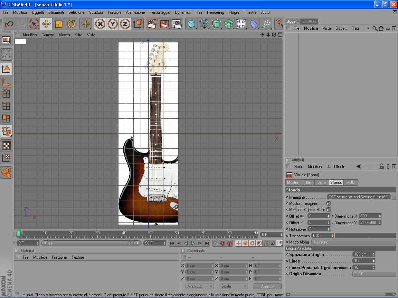Adjust Spaziatura Griglia stepper arrows
This screenshot has width=398, height=298.
pos(373,255)
